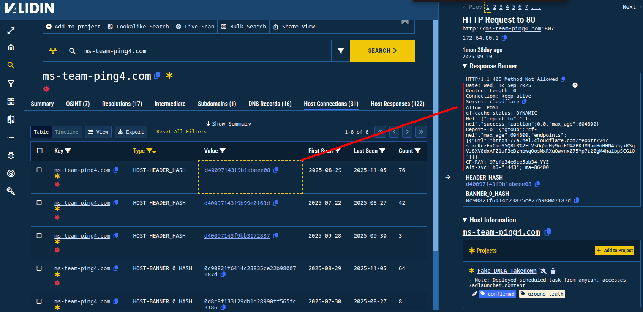Open the Summary tab
Image resolution: width=643 pixels, height=312 pixels.
point(42,104)
